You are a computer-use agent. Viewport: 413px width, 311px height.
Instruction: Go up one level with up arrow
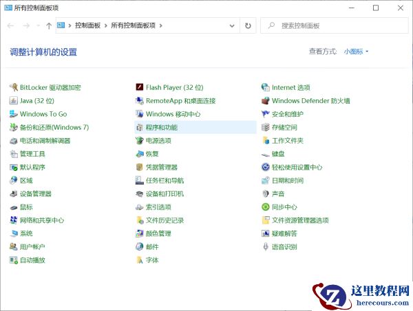tap(49, 25)
